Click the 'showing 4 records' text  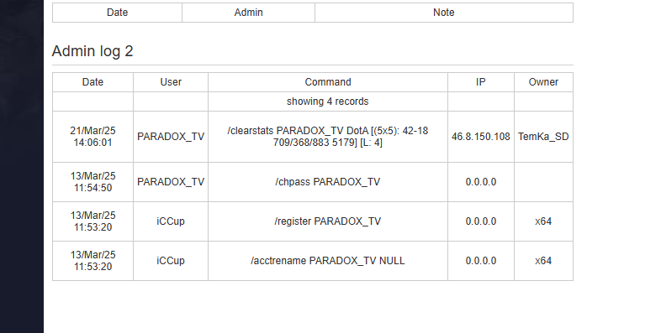[x=327, y=101]
